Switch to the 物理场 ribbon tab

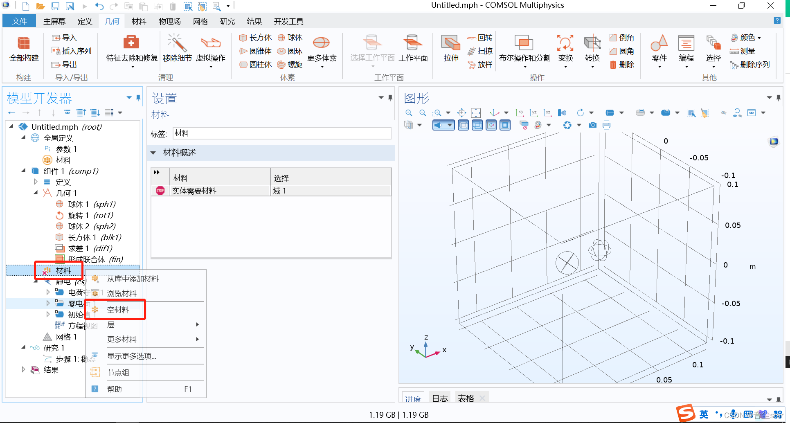coord(169,21)
